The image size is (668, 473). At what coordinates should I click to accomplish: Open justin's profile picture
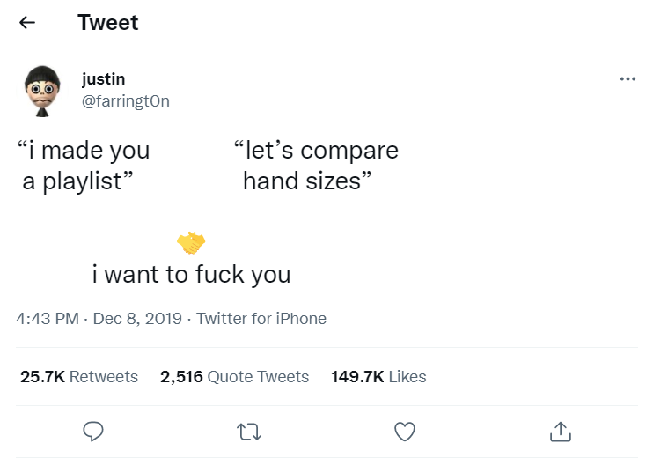[x=41, y=91]
